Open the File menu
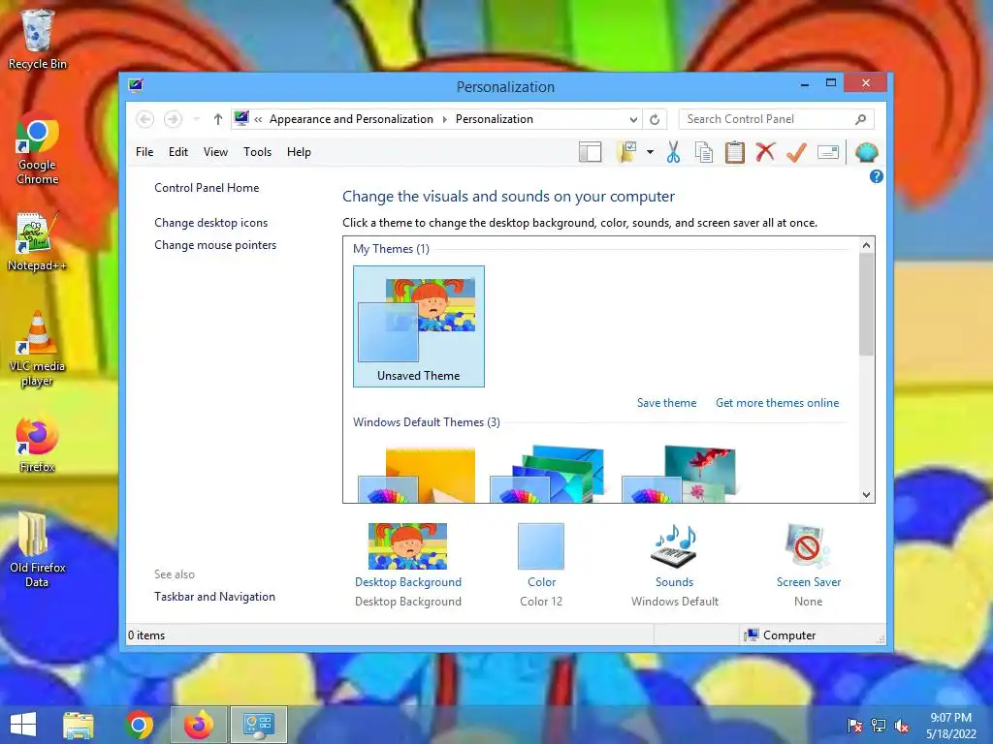Image resolution: width=993 pixels, height=744 pixels. [144, 152]
